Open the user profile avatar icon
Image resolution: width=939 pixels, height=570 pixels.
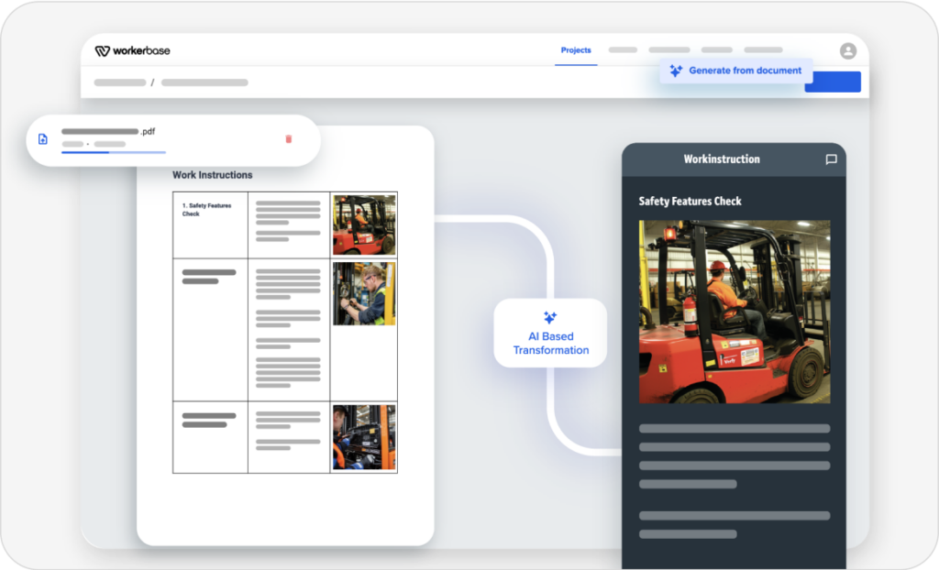[850, 51]
